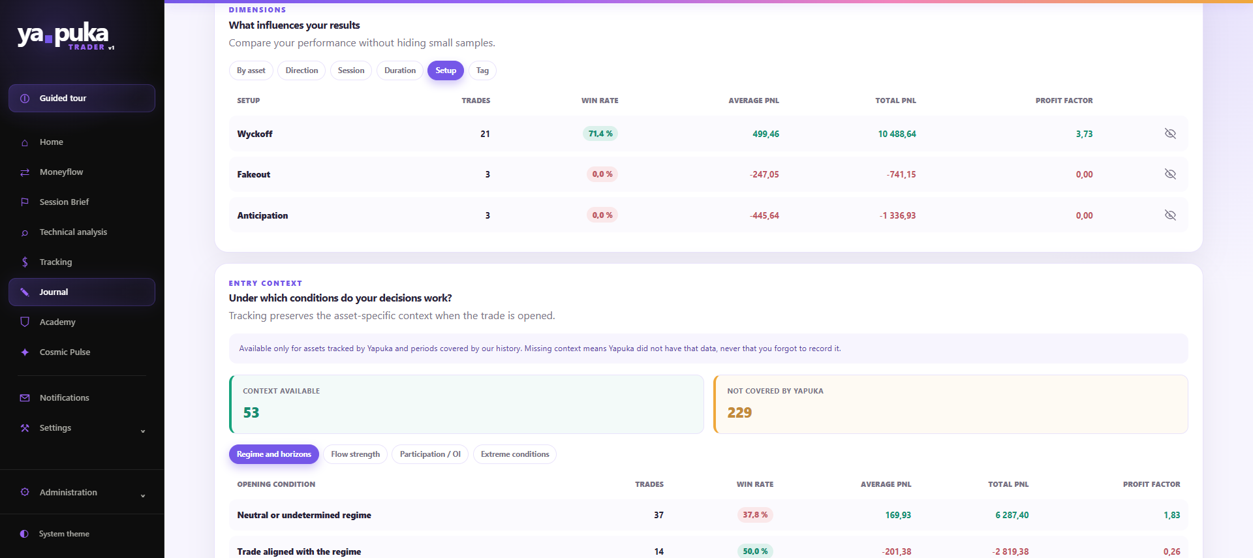The image size is (1253, 558).
Task: Hide the Anticipation setup row
Action: 1170,215
